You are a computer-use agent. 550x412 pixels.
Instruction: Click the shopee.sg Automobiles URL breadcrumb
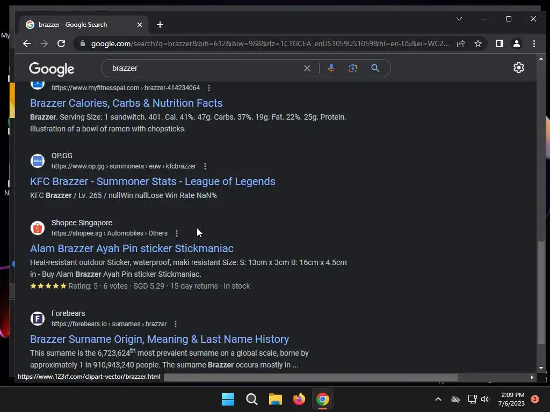(x=110, y=233)
